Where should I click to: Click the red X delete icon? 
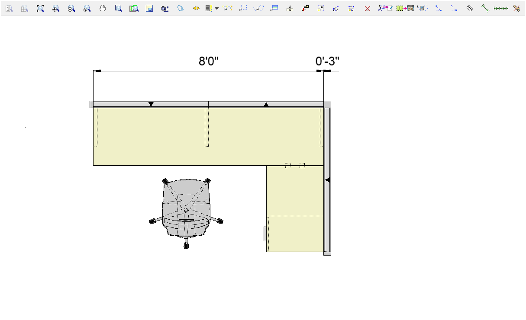[368, 8]
